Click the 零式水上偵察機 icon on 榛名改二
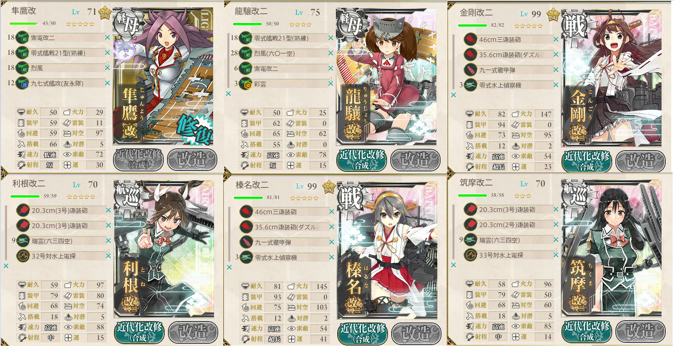Screen dimensions: 674x346 point(246,257)
